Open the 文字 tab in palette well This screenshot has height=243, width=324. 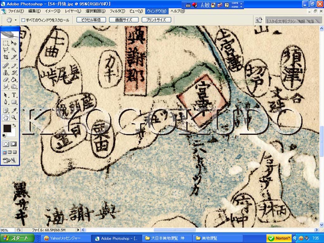(x=282, y=21)
